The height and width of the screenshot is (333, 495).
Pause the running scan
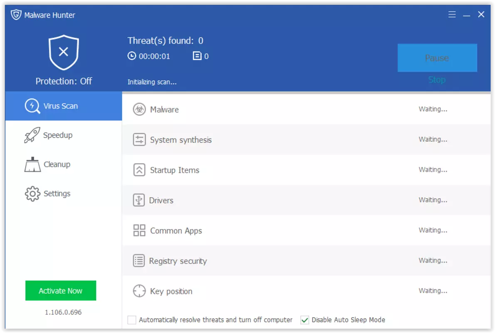point(437,58)
